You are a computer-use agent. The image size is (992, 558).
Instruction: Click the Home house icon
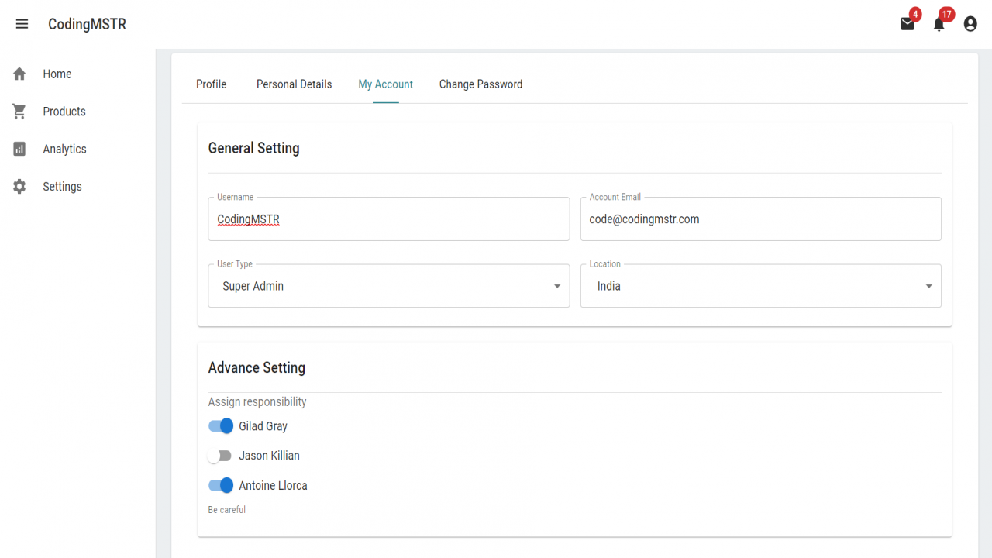point(19,74)
